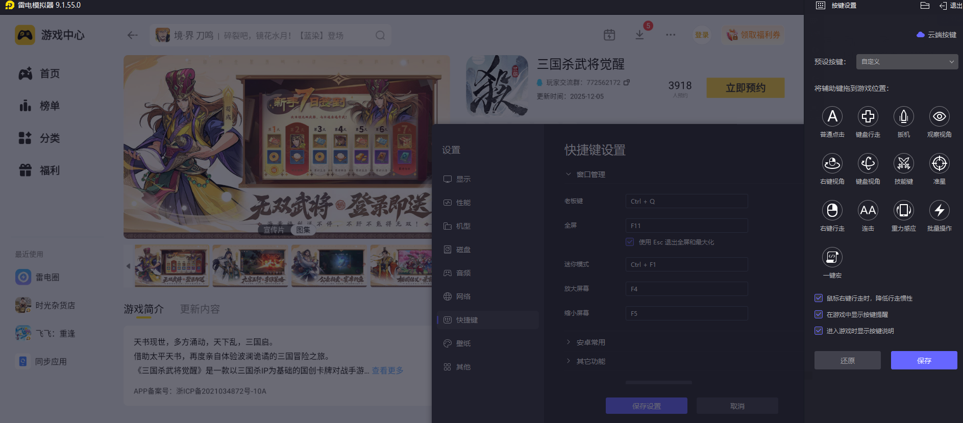Screen dimensions: 963x423
Task: Go back with the left arrow
Action: tap(133, 35)
